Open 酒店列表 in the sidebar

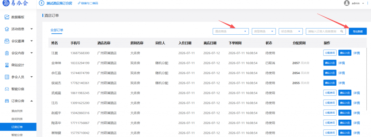[x=17, y=111]
